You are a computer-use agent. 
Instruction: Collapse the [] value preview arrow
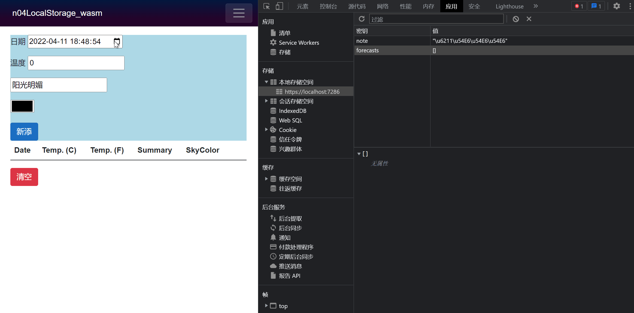(x=359, y=154)
